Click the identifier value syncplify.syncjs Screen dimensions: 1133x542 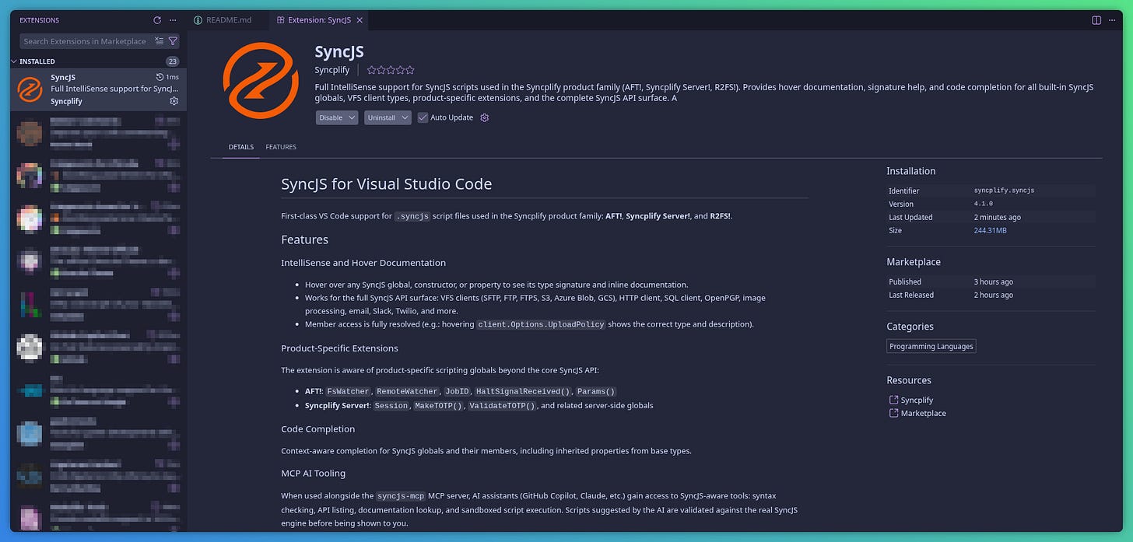[x=1004, y=191]
